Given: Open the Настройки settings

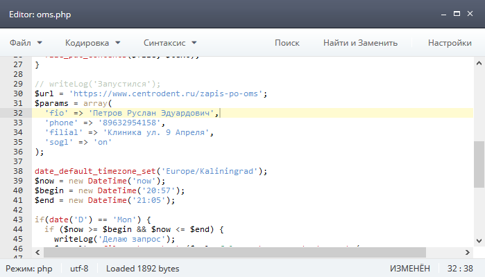Looking at the screenshot, I should 449,42.
